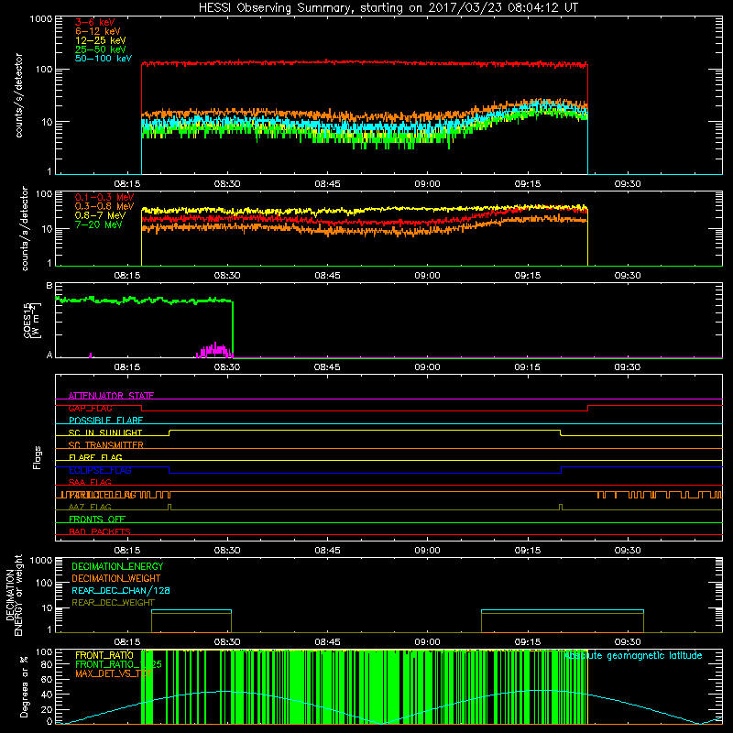
Task: Select the BAD_PACKETS flag label
Action: [x=100, y=531]
